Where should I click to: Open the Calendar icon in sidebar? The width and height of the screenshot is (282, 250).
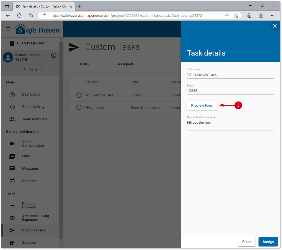[x=12, y=181]
